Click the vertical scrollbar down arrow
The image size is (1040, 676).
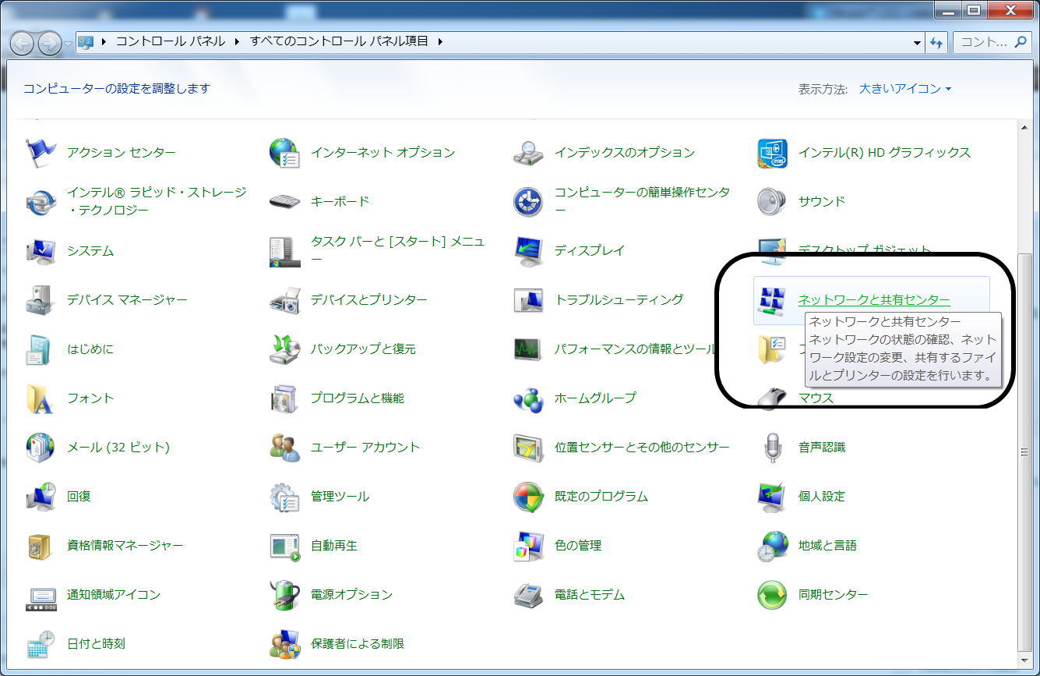pos(1024,660)
